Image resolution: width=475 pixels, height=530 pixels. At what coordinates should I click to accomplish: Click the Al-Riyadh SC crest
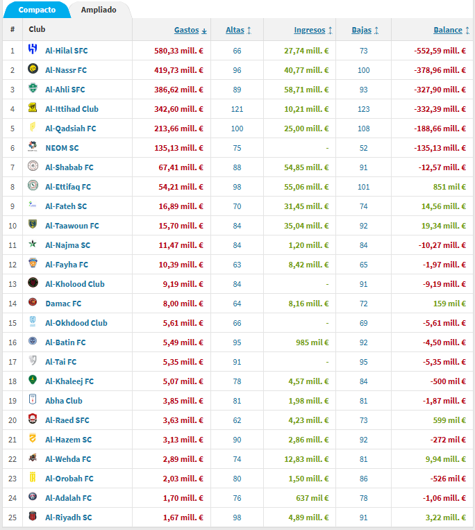[x=33, y=516]
